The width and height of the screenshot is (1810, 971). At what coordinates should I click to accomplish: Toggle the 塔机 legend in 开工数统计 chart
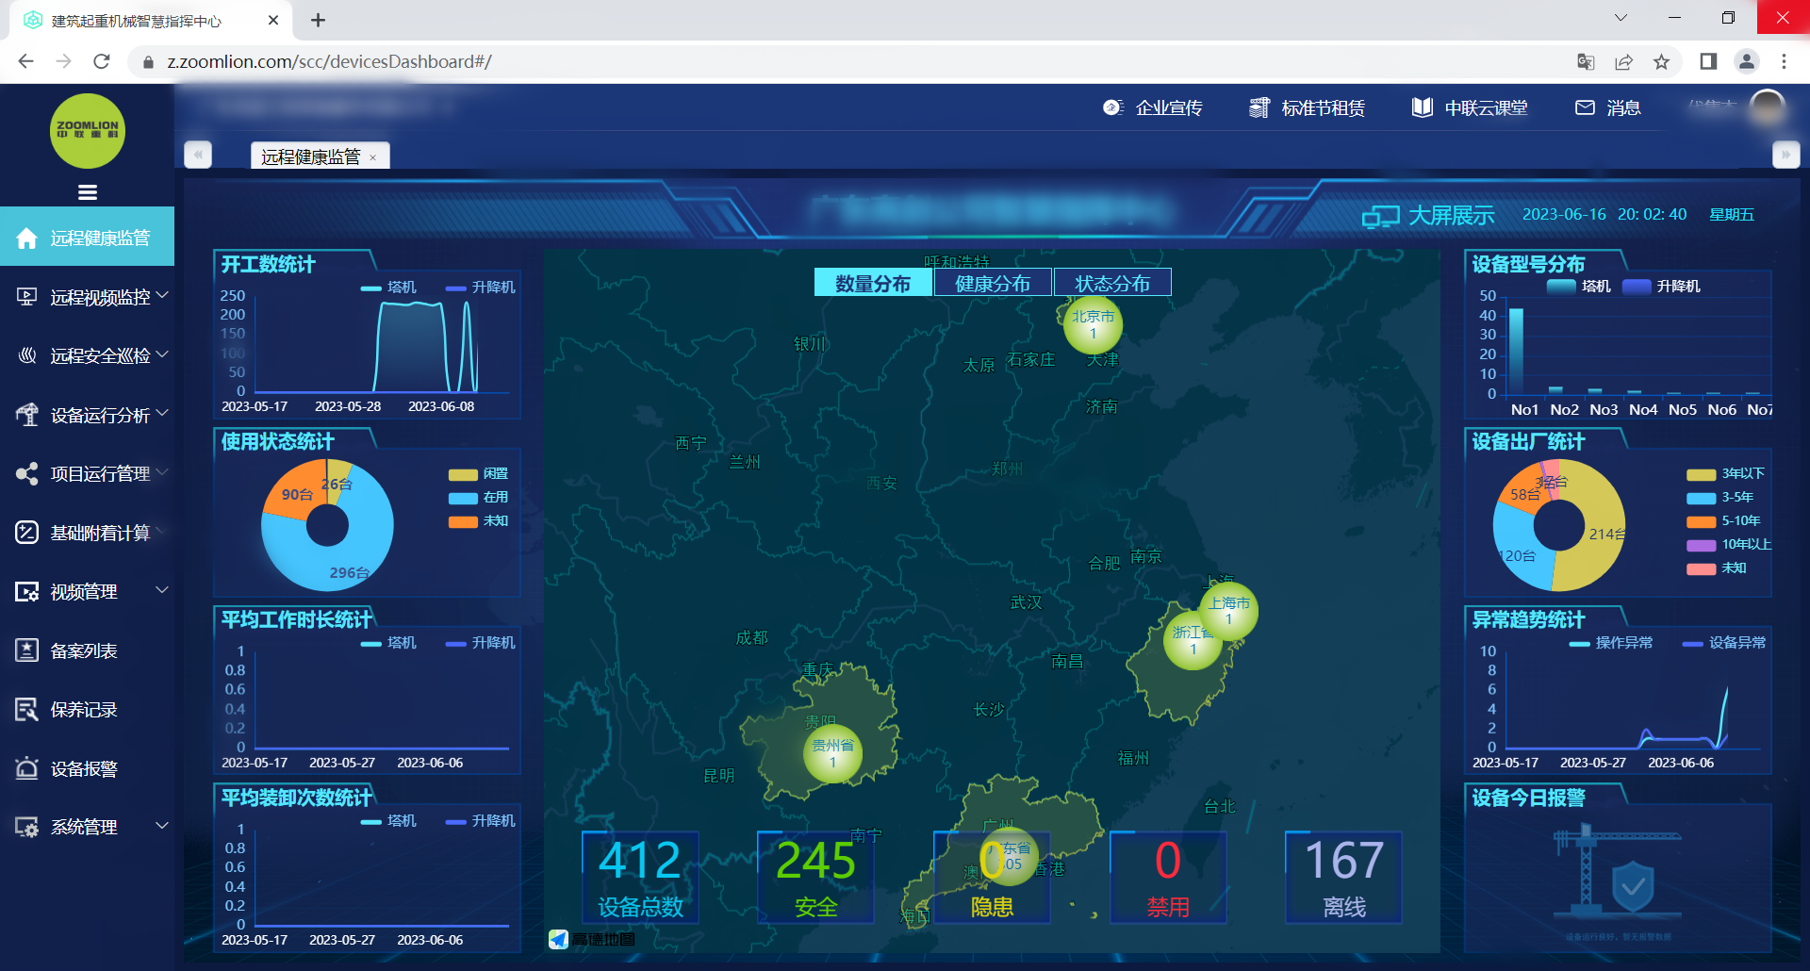click(x=387, y=287)
